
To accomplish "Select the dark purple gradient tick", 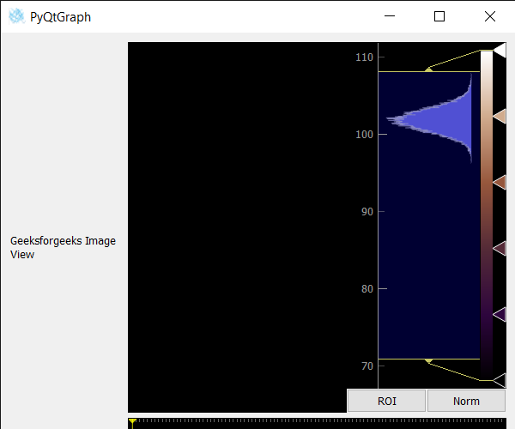I will [500, 314].
